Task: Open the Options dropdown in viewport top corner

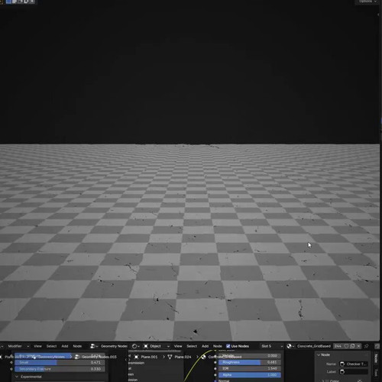Action: coord(367,2)
